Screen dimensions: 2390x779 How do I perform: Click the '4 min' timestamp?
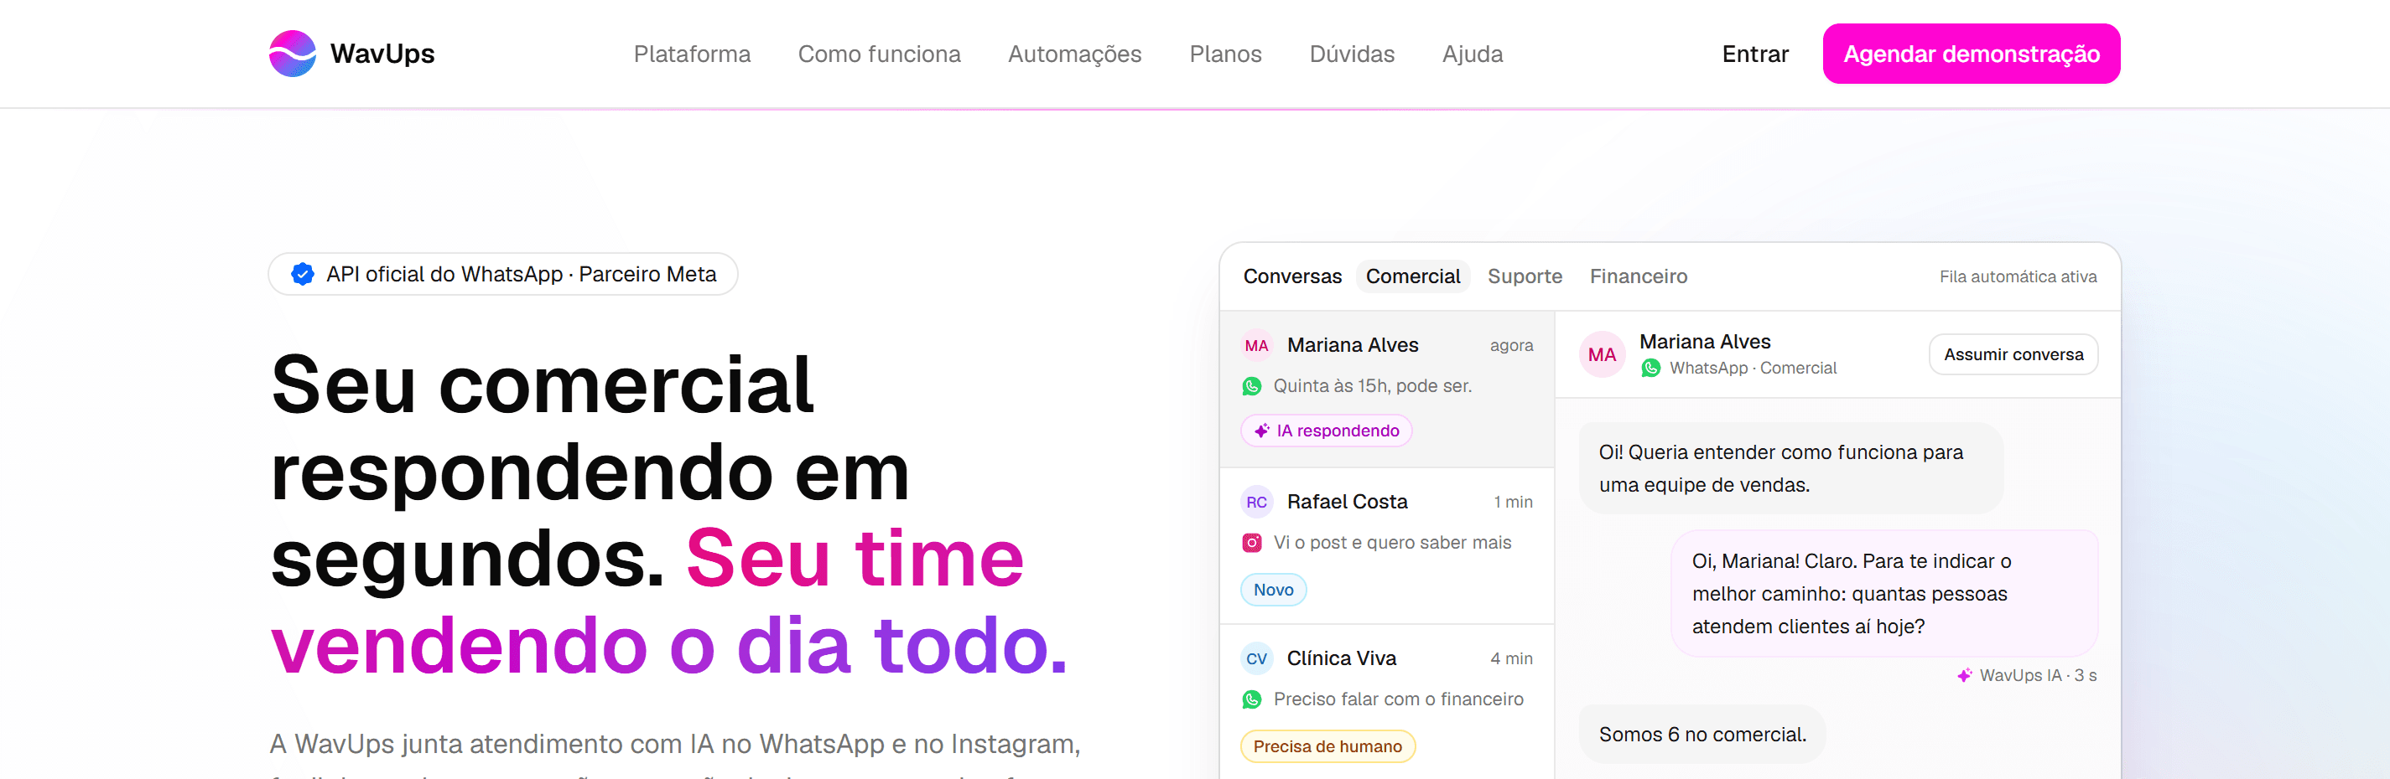[1510, 658]
